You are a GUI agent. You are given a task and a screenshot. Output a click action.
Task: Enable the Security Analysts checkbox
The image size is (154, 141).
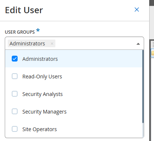pos(15,94)
